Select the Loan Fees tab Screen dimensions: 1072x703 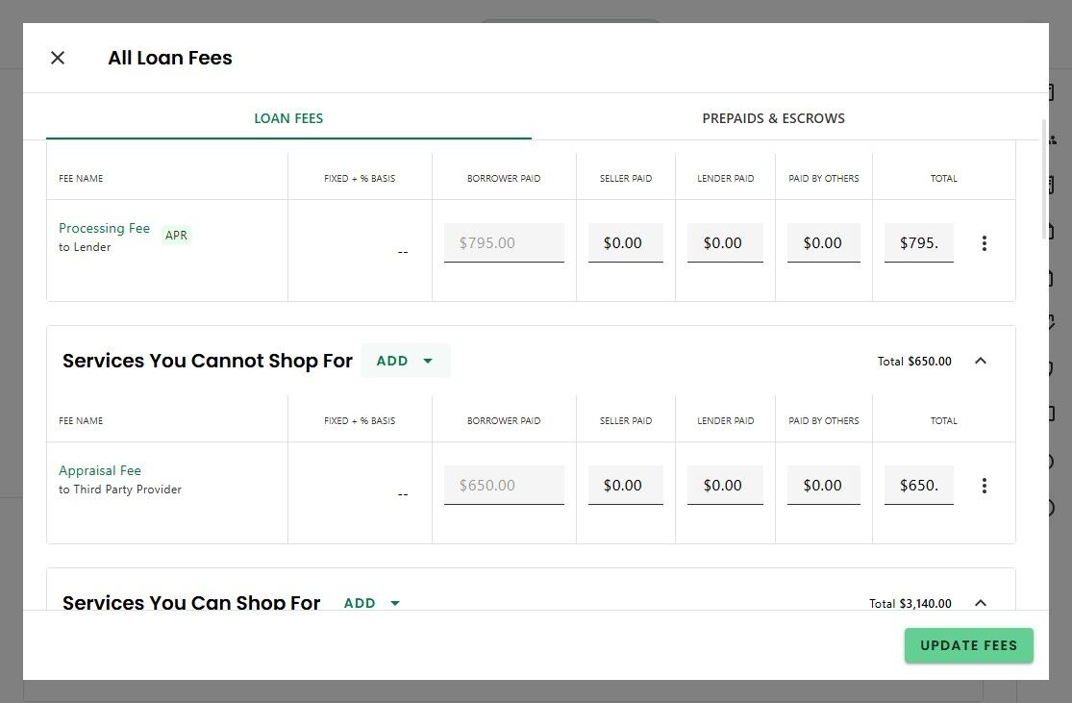coord(288,118)
